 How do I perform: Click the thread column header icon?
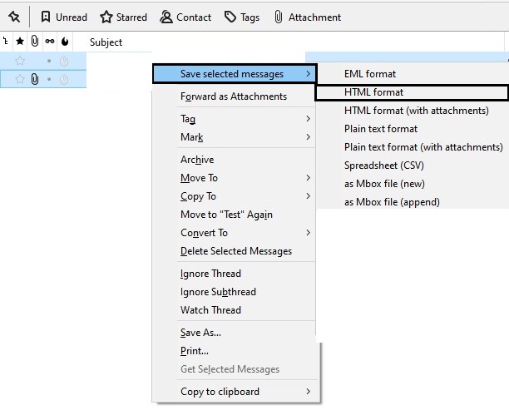click(x=5, y=42)
